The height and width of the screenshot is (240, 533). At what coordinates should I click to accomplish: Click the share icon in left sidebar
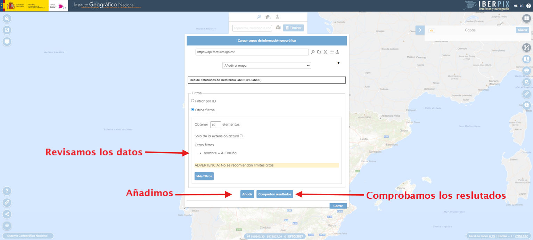click(x=7, y=214)
